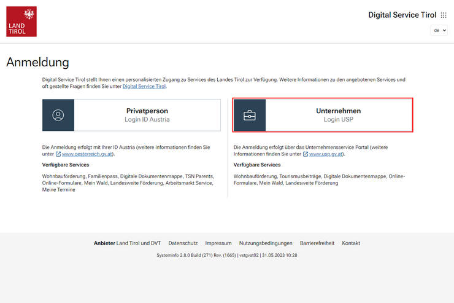The height and width of the screenshot is (303, 454).
Task: Click the Land Tirol logo
Action: pos(21,22)
